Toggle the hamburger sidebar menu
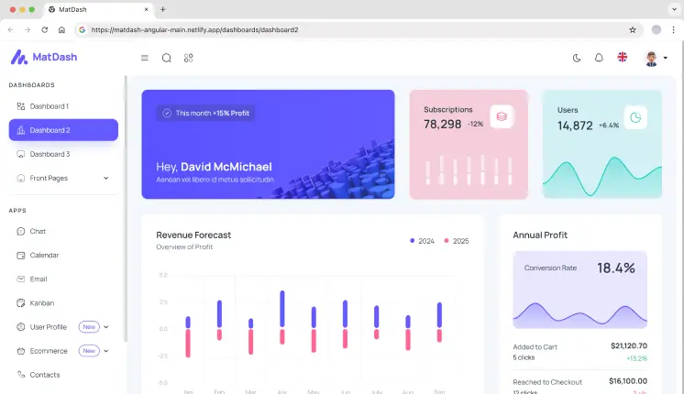The width and height of the screenshot is (684, 394). 145,58
